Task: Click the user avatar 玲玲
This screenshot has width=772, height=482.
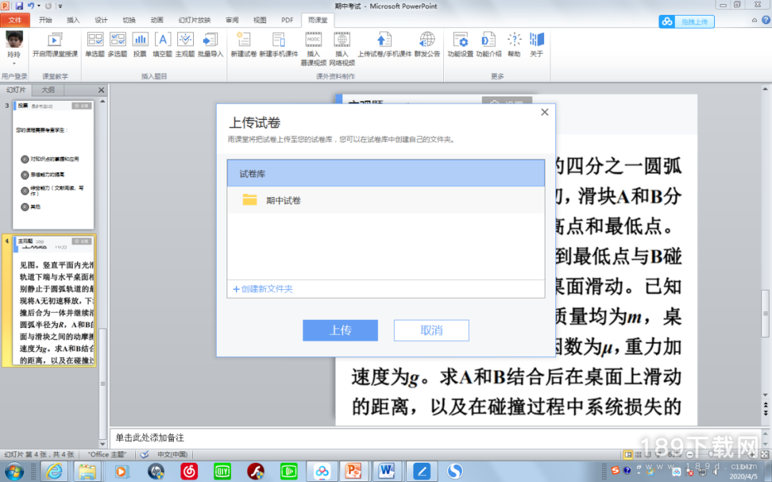Action: (14, 39)
